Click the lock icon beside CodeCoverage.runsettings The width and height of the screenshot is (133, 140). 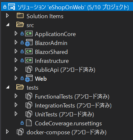point(22,123)
